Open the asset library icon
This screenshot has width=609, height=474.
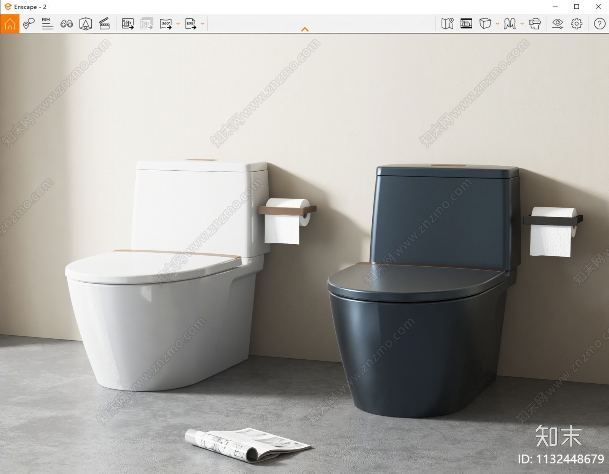click(86, 24)
